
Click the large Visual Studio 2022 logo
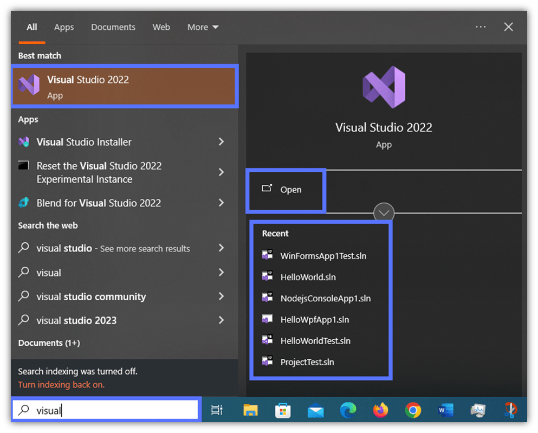(x=384, y=87)
